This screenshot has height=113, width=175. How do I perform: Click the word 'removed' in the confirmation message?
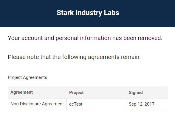pyautogui.click(x=150, y=38)
